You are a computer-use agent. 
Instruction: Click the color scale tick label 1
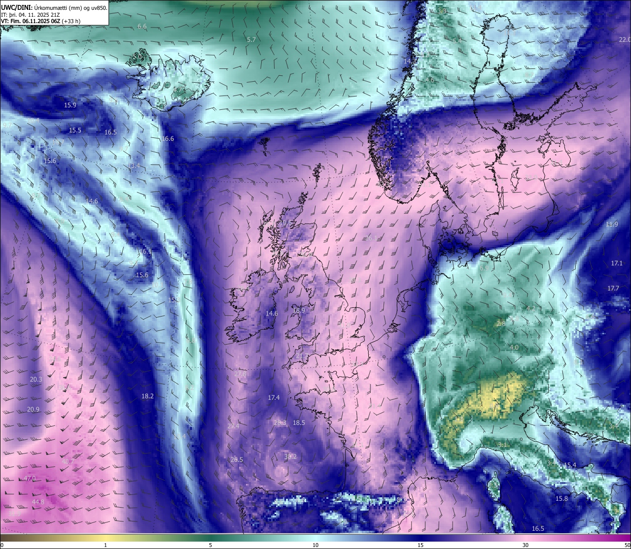click(x=105, y=546)
